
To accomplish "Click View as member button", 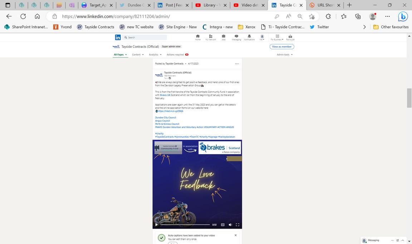I will click(282, 47).
